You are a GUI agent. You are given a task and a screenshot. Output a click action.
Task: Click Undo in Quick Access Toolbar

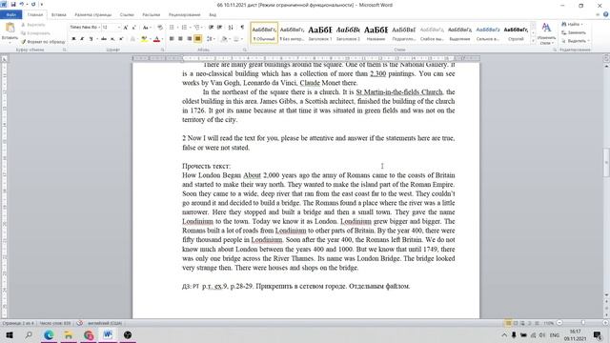[22, 5]
